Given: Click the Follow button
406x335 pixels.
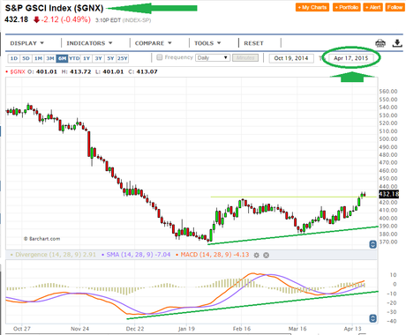Looking at the screenshot, I should (395, 7).
